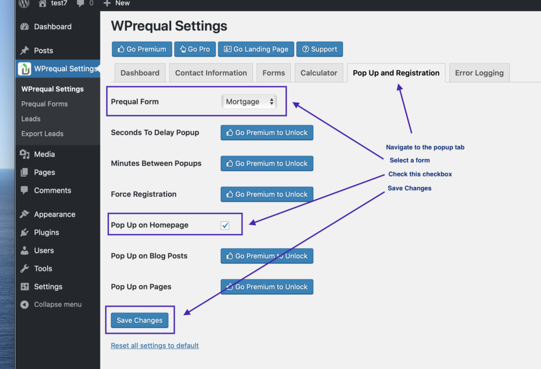Open the Tools menu label

pyautogui.click(x=43, y=268)
